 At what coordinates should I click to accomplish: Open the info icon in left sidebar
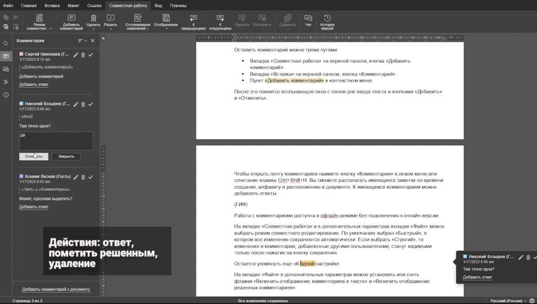tap(6, 95)
